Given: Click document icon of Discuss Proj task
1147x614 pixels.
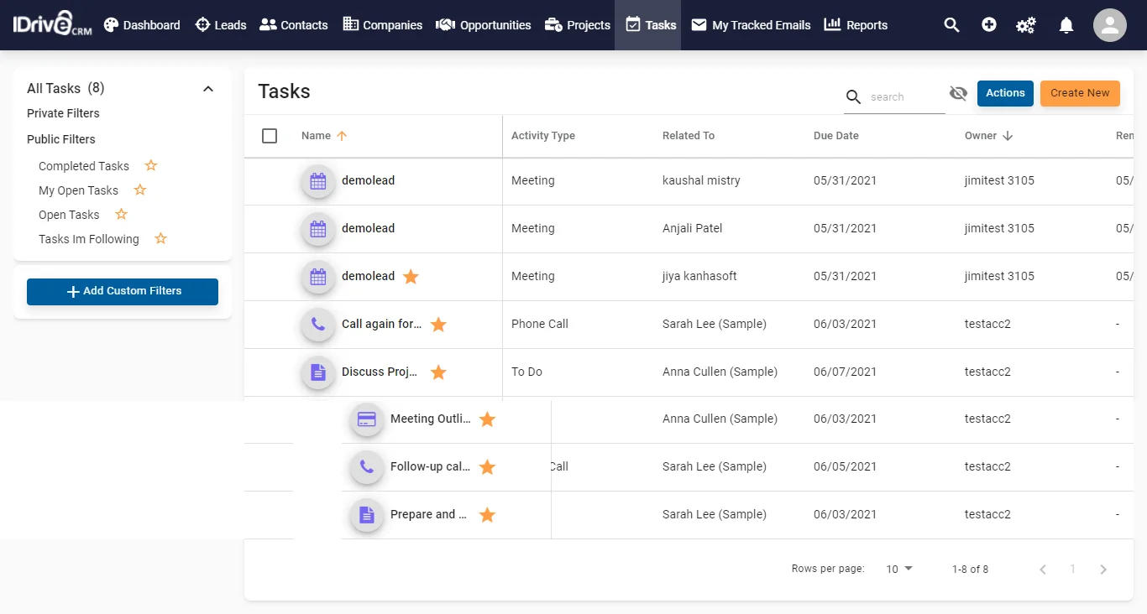Looking at the screenshot, I should (318, 372).
